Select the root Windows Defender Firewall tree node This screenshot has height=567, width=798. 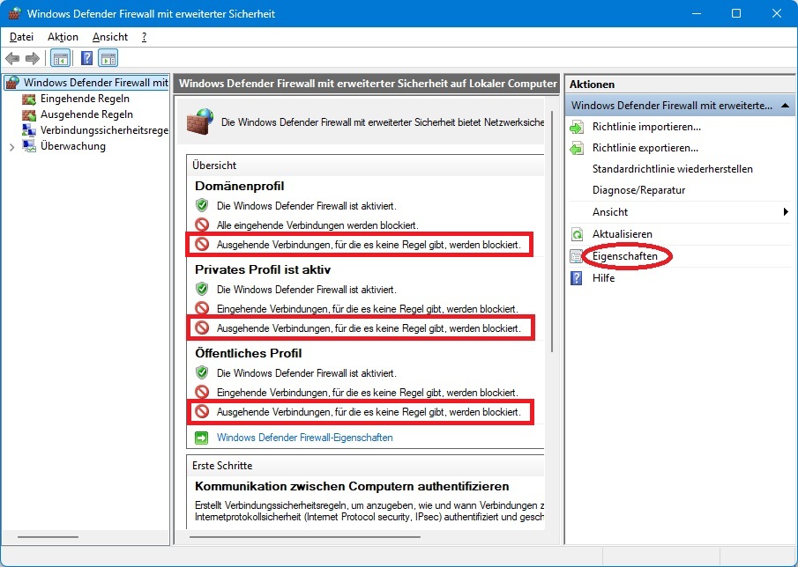pos(96,82)
